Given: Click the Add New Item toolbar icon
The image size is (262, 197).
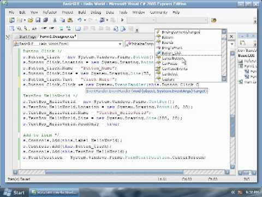Looking at the screenshot, I should pos(19,20).
